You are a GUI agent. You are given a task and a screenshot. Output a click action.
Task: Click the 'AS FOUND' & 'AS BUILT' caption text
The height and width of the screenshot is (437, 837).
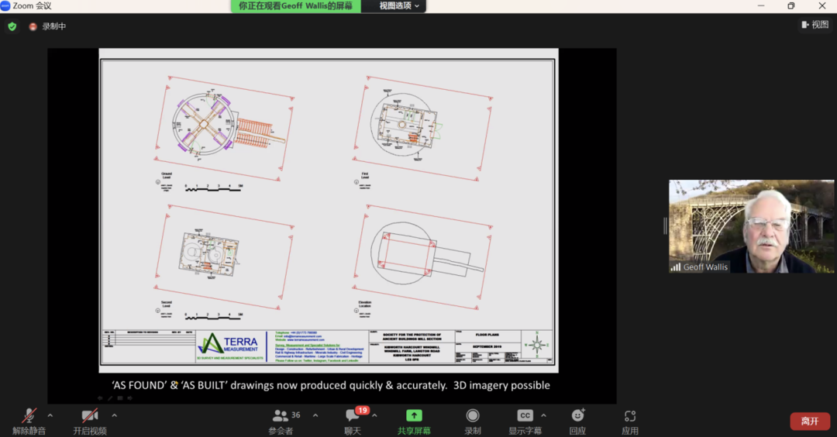[x=330, y=385]
